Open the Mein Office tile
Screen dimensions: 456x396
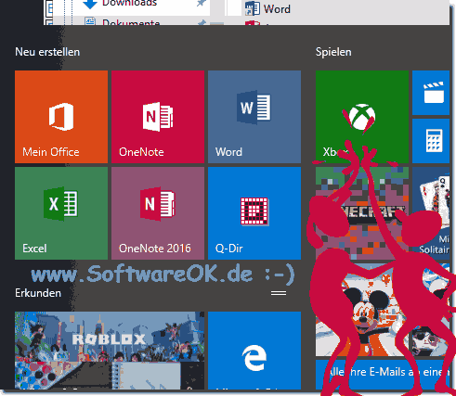tap(61, 117)
